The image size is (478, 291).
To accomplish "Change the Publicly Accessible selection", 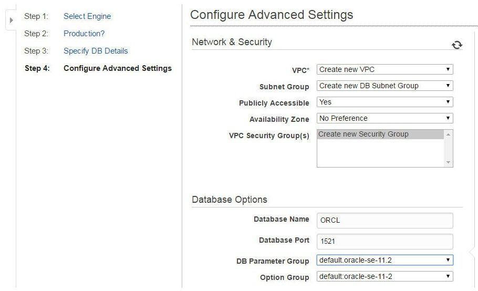I will click(385, 102).
